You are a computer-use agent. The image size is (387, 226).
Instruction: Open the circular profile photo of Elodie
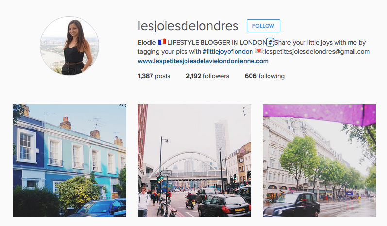pos(69,46)
